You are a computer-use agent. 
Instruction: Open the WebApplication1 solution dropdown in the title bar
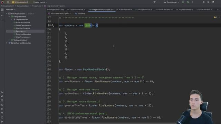pyautogui.click(x=21, y=2)
